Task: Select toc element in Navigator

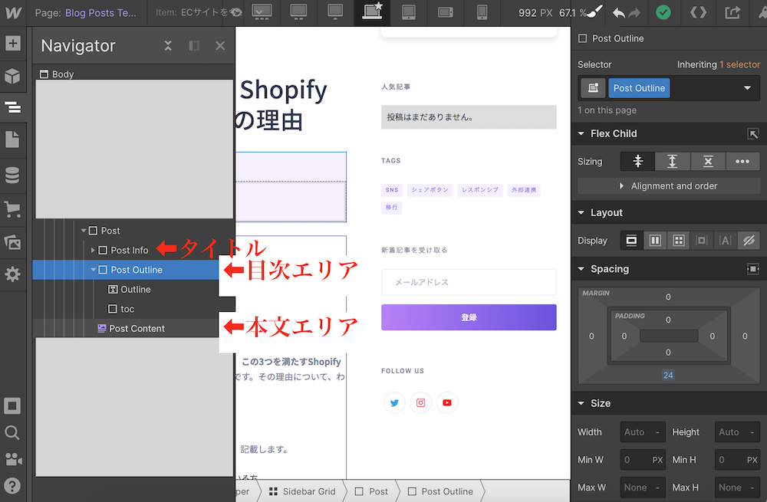Action: click(127, 309)
